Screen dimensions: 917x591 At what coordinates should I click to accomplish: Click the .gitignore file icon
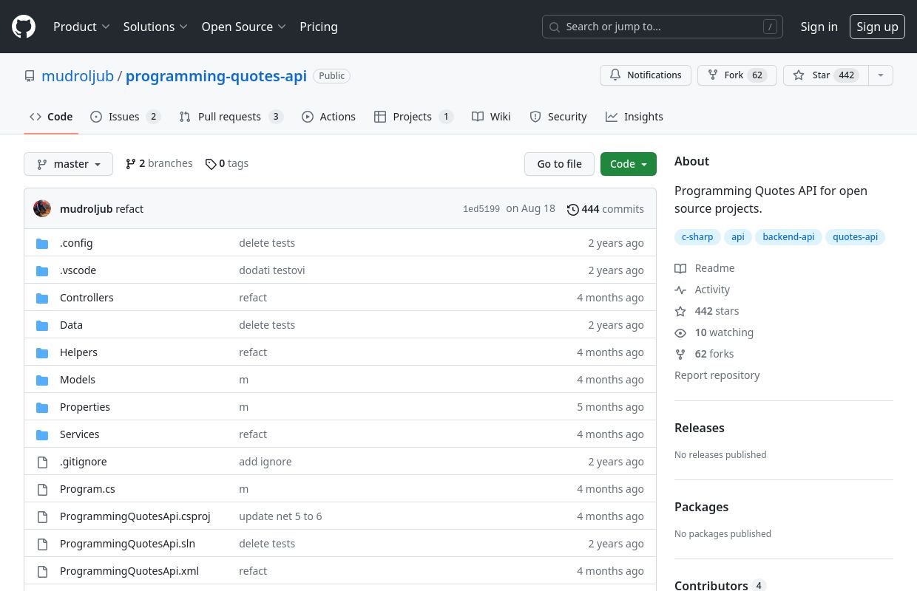(x=42, y=462)
